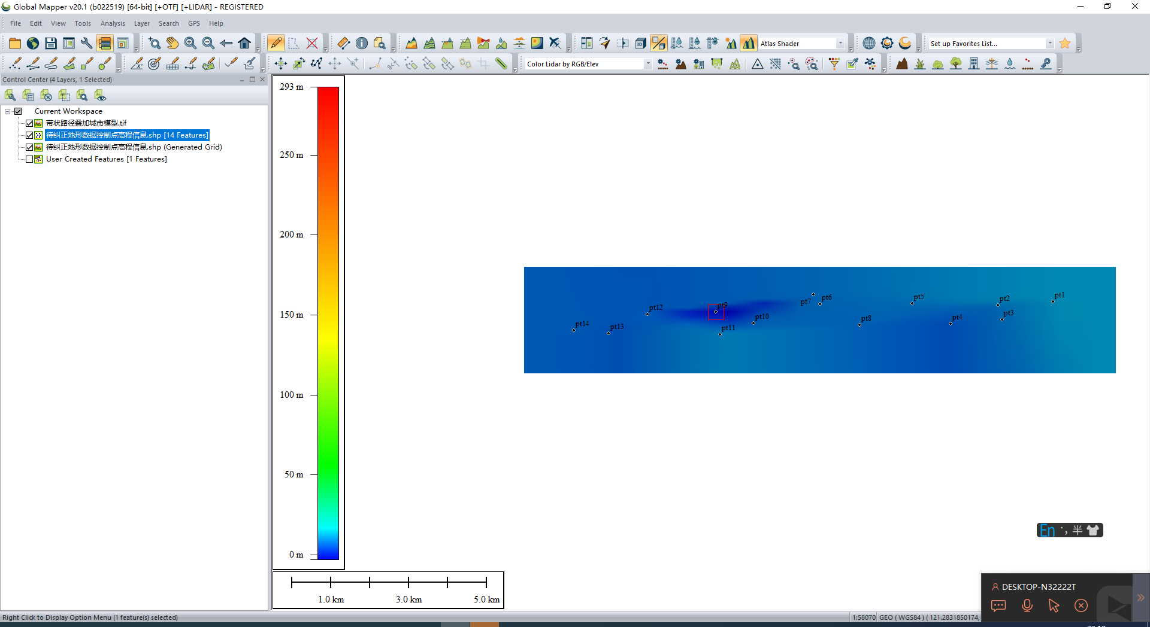Open the File menu

coord(16,23)
